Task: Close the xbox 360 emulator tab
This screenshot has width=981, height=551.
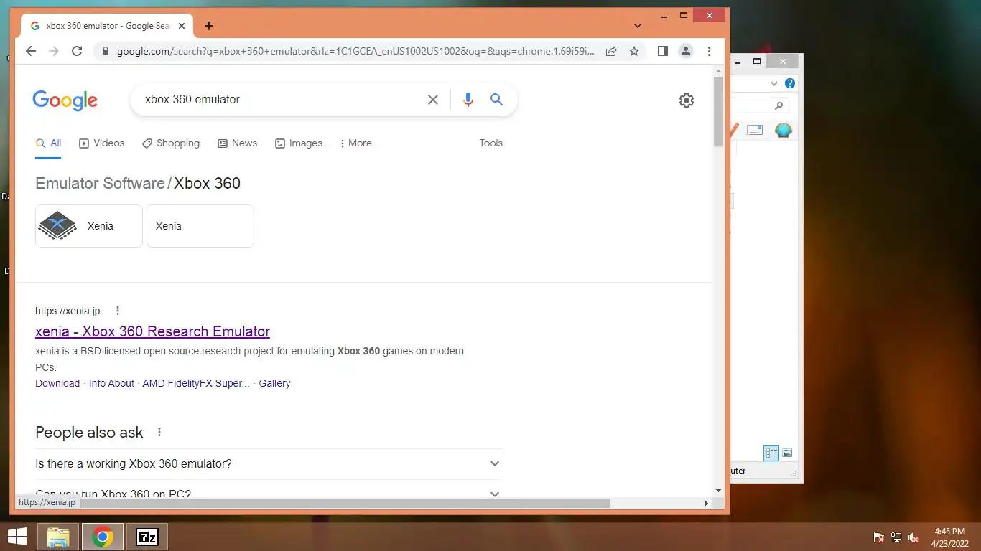Action: pos(181,26)
